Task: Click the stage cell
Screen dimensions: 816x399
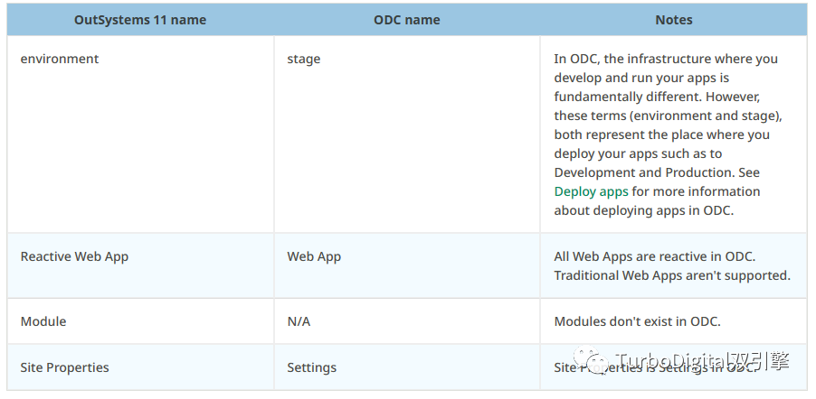Action: click(304, 59)
